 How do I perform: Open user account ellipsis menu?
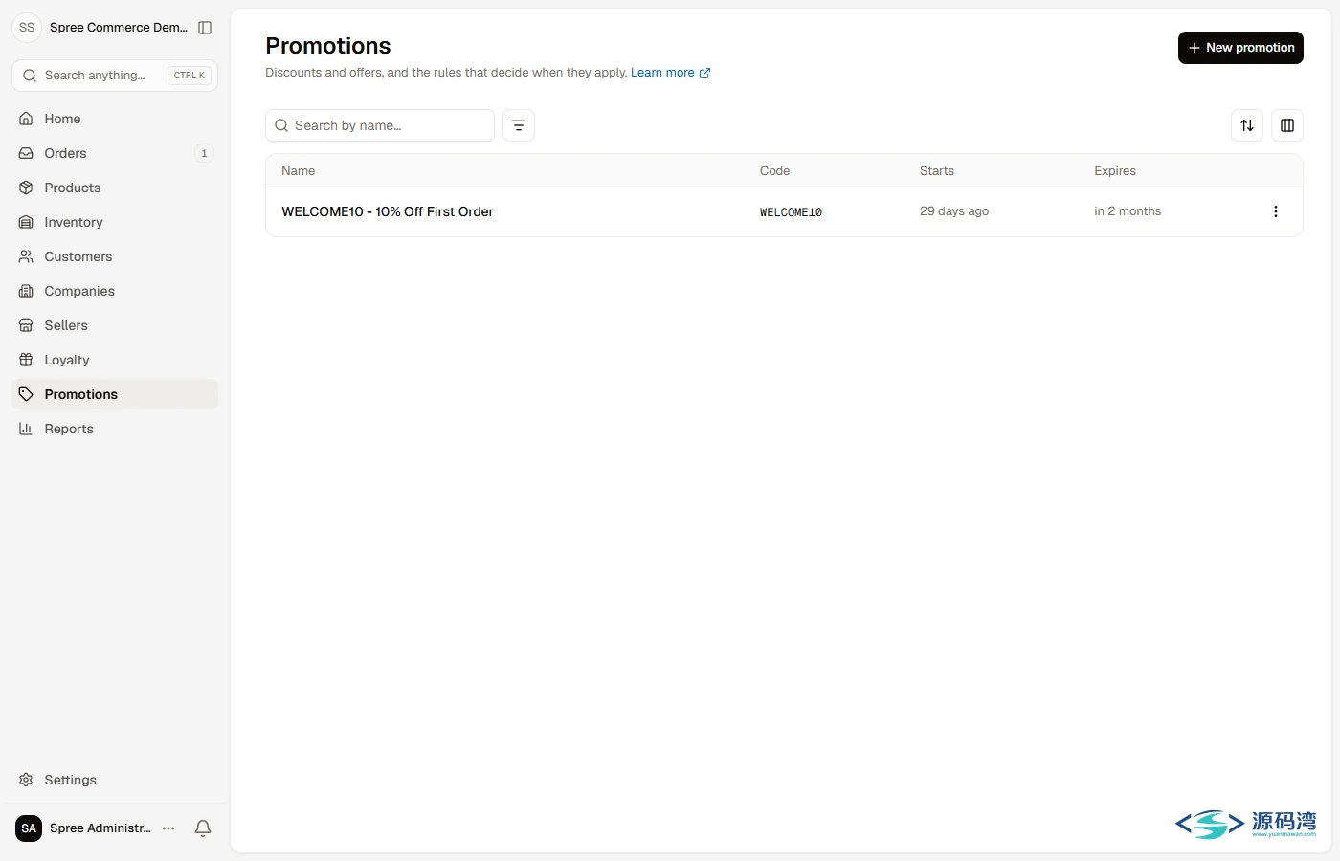pyautogui.click(x=168, y=828)
